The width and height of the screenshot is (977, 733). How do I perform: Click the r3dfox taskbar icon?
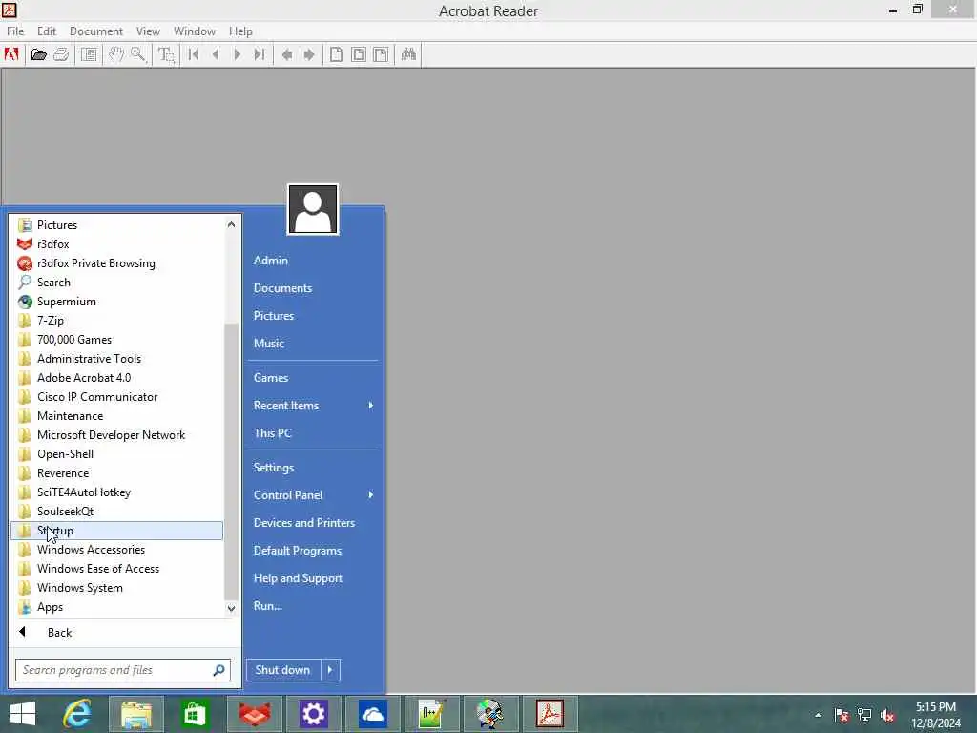(x=254, y=714)
